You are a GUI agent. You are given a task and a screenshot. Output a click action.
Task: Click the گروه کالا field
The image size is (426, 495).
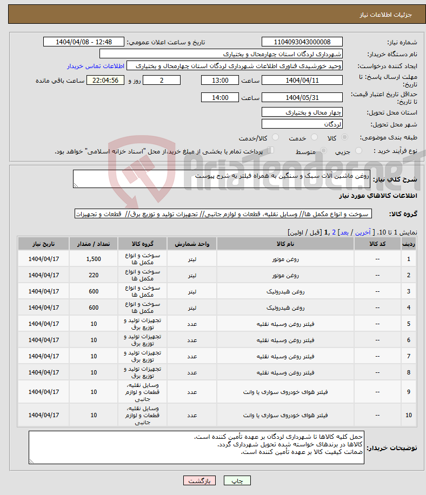coord(223,213)
